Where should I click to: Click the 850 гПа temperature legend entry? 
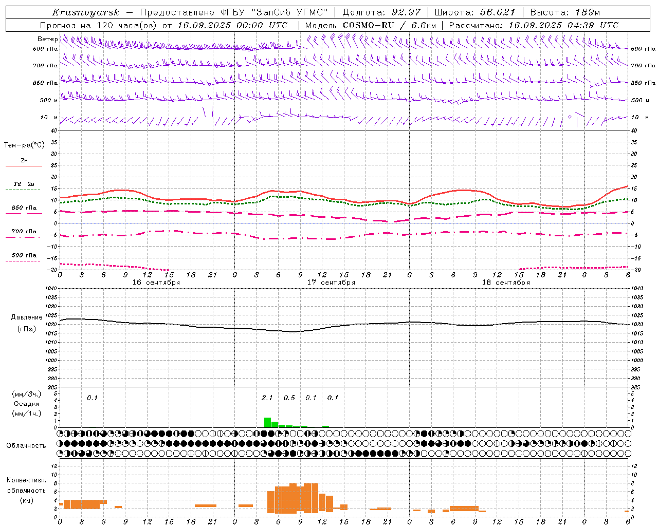point(24,208)
